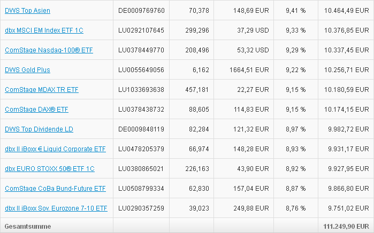Click the price 121,32 EUR

click(251, 129)
